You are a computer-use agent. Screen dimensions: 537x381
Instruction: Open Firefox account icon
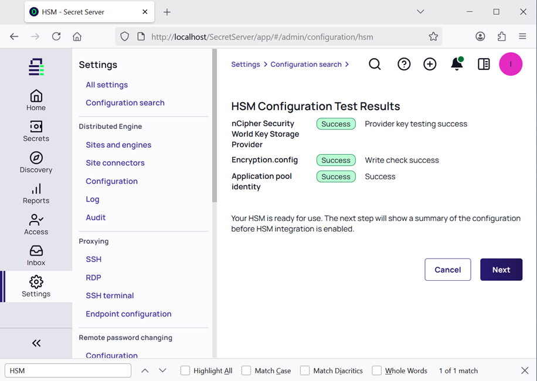(480, 36)
